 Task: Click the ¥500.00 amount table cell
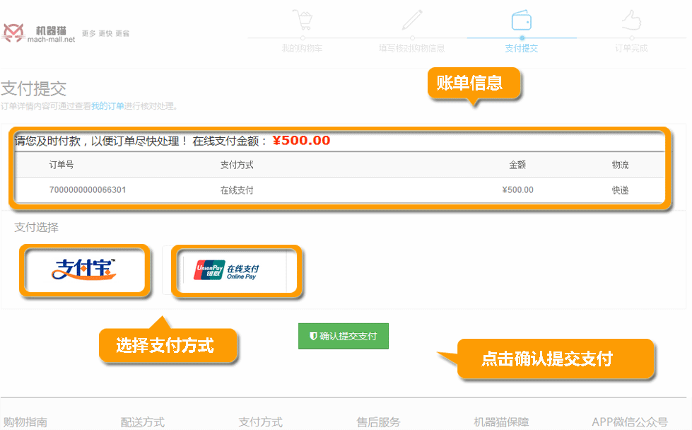pos(517,190)
